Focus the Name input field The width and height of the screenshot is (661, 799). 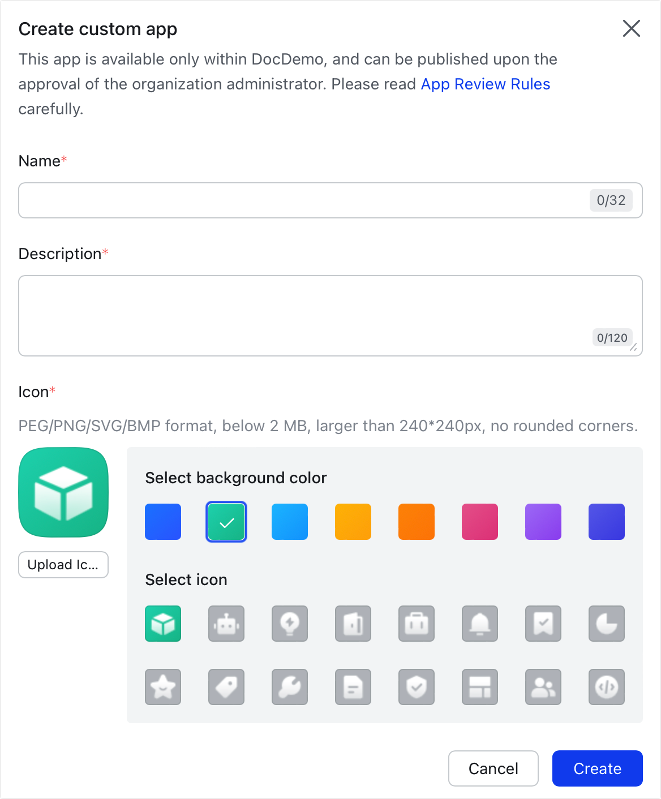[x=330, y=200]
